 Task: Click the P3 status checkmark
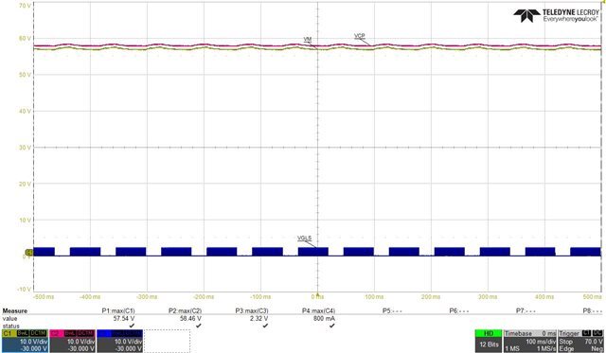coord(265,326)
